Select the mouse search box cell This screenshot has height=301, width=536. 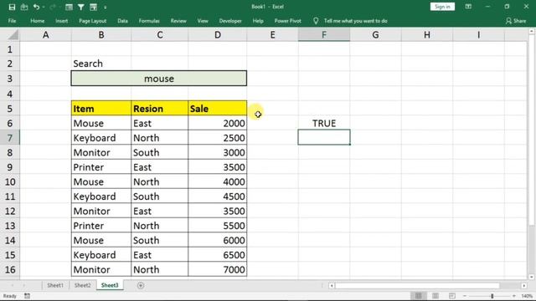159,79
